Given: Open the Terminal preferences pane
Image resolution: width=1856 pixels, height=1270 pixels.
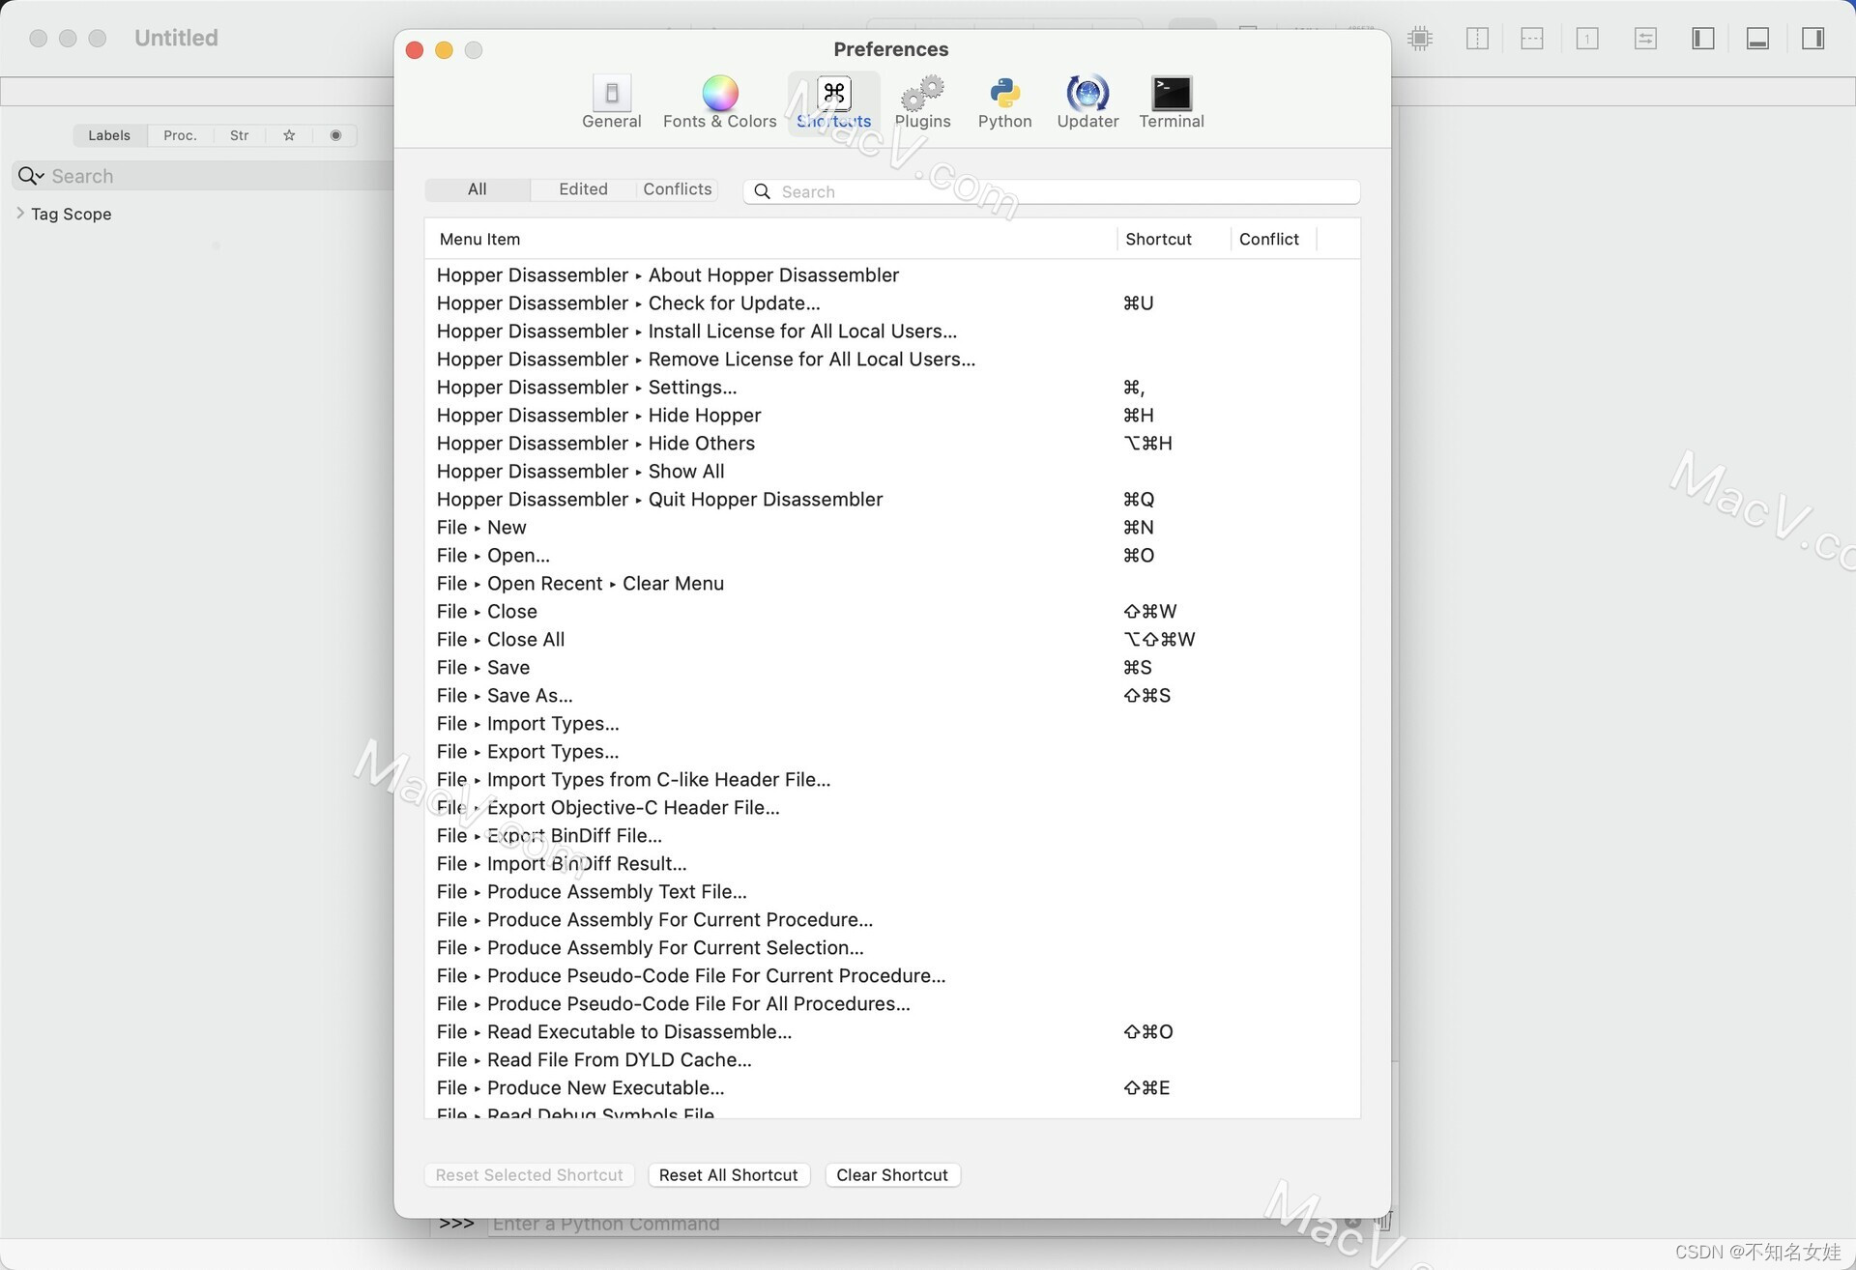Looking at the screenshot, I should coord(1171,101).
